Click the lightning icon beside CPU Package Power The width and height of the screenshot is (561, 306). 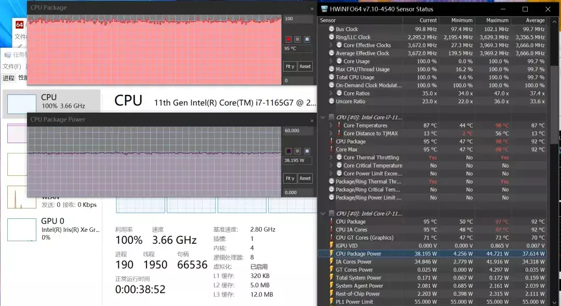point(331,254)
